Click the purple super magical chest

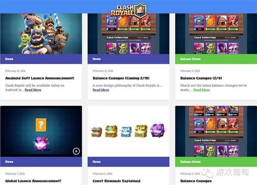(158, 130)
